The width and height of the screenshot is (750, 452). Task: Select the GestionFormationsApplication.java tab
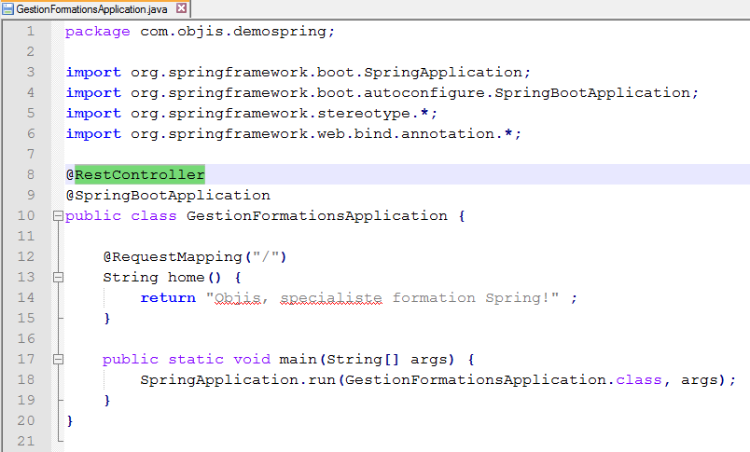click(95, 8)
